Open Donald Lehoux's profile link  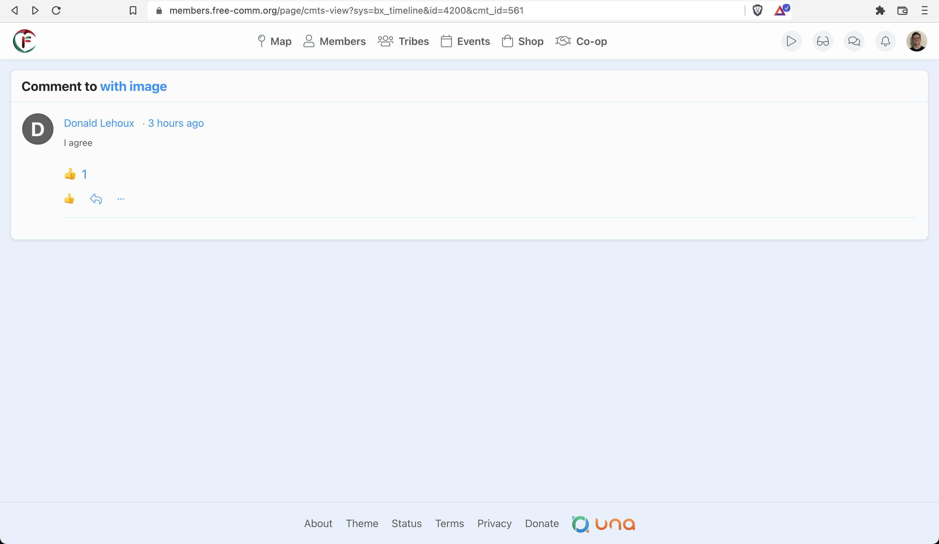click(x=99, y=123)
